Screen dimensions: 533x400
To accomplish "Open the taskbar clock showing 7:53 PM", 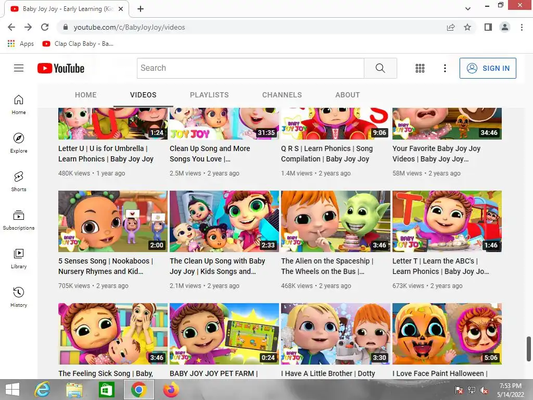I will click(x=511, y=390).
